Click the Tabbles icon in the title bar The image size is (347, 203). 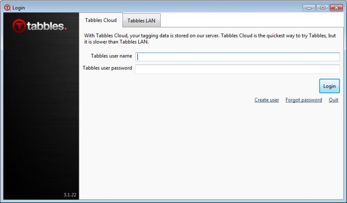[x=7, y=7]
